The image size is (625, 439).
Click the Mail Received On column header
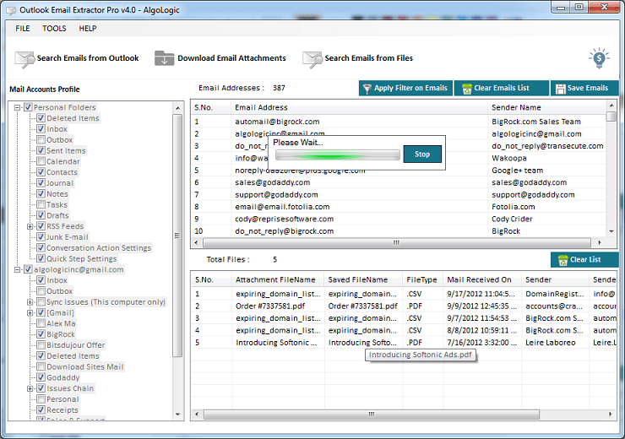pos(482,279)
